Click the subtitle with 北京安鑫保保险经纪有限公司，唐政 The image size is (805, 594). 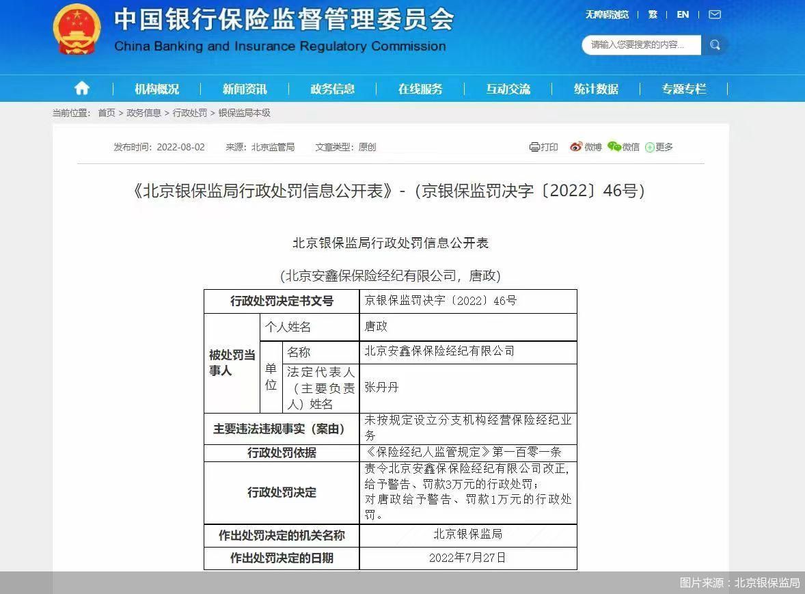[x=390, y=275]
